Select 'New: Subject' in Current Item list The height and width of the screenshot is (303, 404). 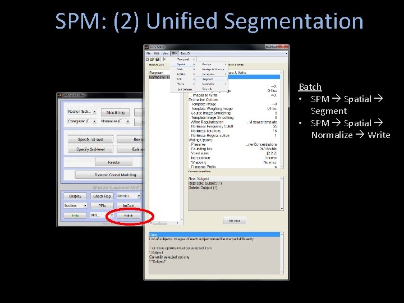coord(234,178)
